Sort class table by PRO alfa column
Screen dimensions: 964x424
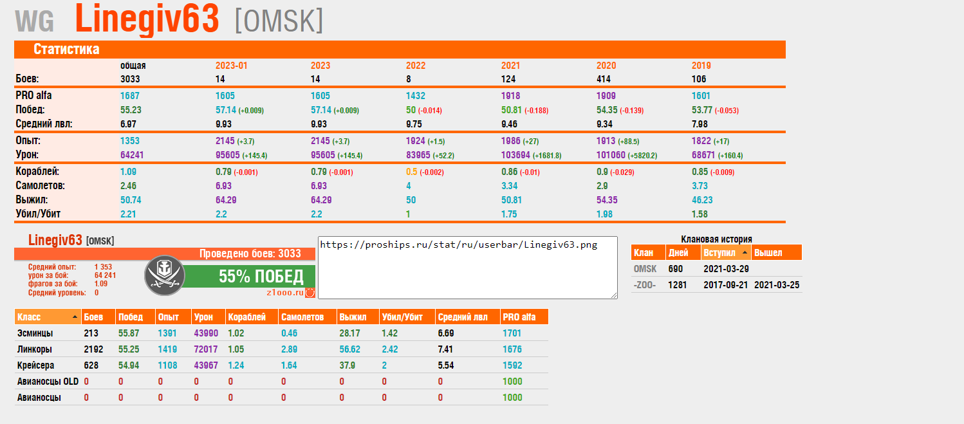point(523,317)
